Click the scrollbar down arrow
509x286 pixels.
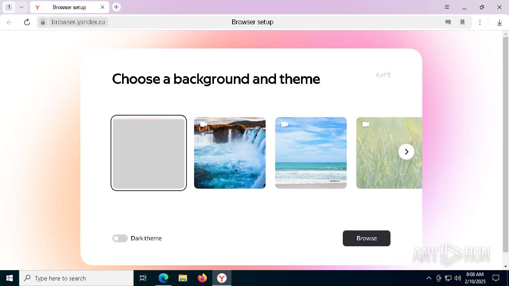505,267
